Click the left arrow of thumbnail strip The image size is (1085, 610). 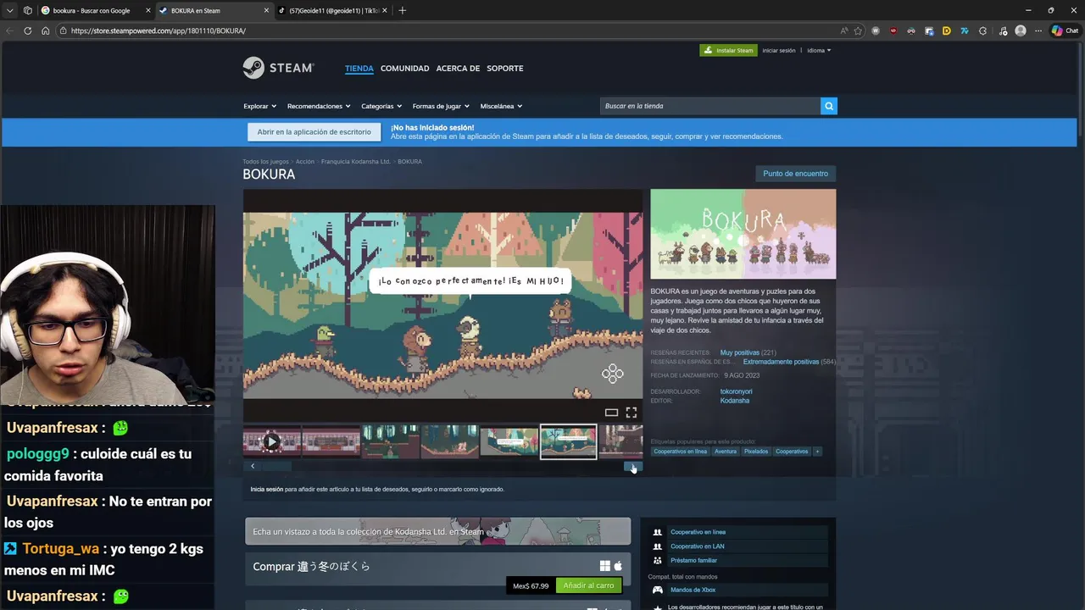253,466
